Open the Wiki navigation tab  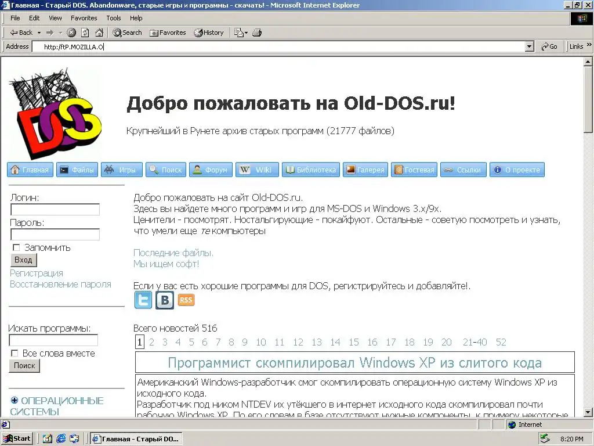[x=257, y=170]
